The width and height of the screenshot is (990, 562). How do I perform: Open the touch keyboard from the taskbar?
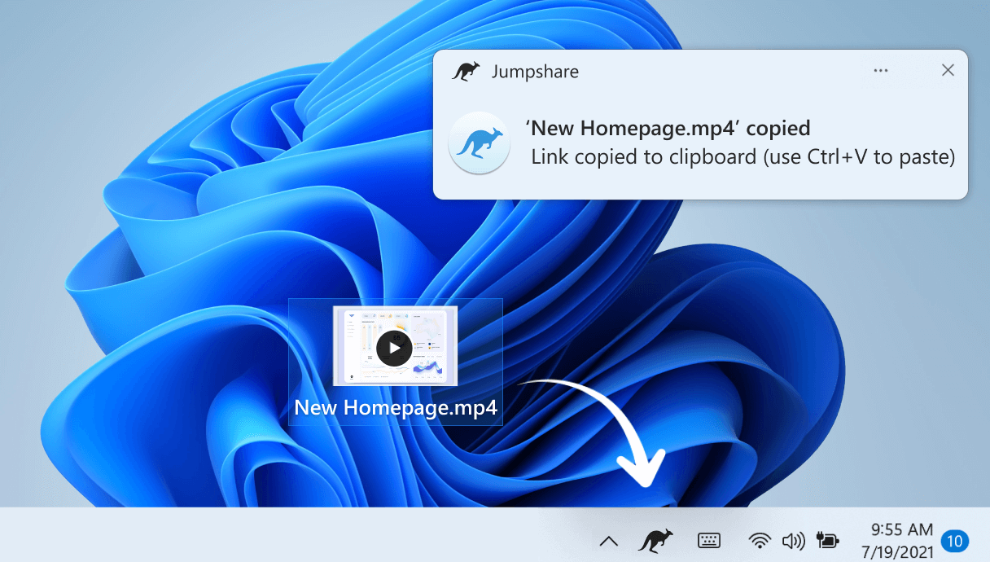(709, 540)
